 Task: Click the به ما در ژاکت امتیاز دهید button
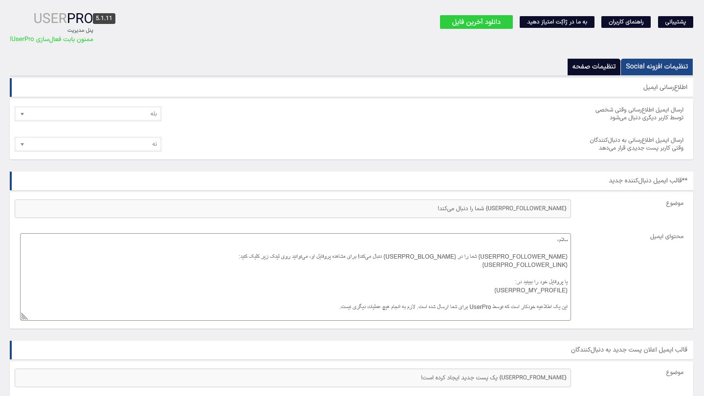coord(557,22)
